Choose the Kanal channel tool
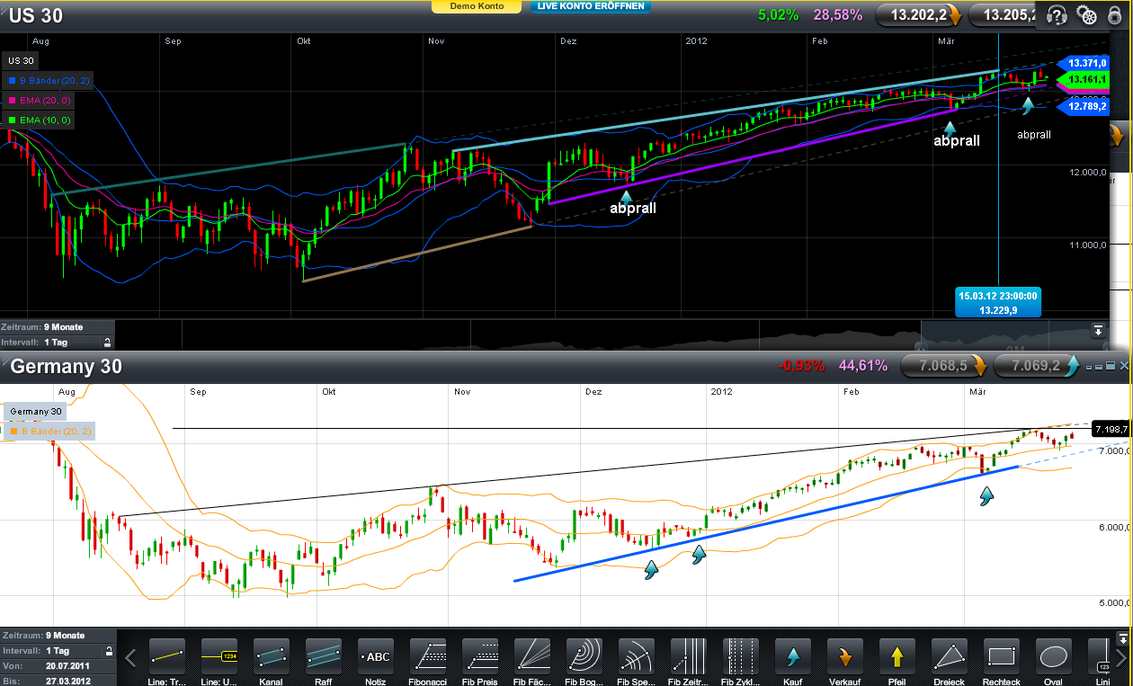 click(x=271, y=655)
